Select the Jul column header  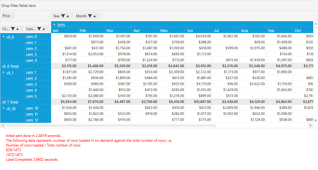click(x=226, y=30)
